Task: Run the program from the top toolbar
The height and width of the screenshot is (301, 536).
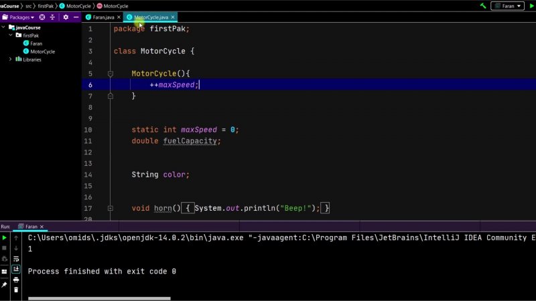Action: (531, 5)
